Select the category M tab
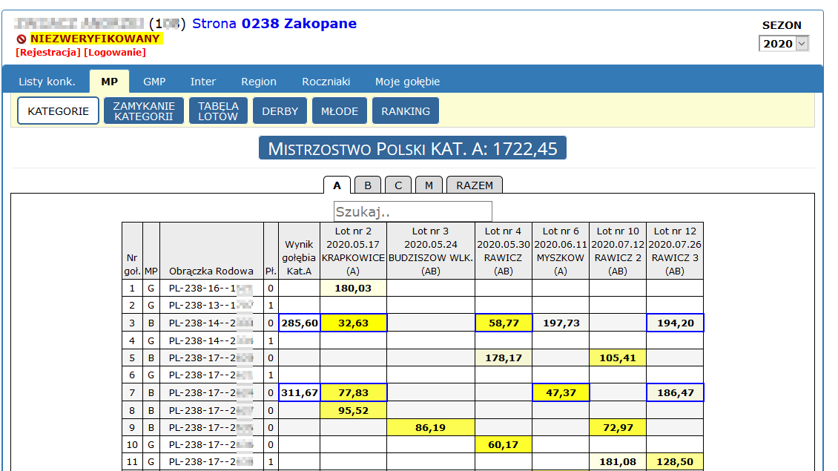 pos(429,185)
